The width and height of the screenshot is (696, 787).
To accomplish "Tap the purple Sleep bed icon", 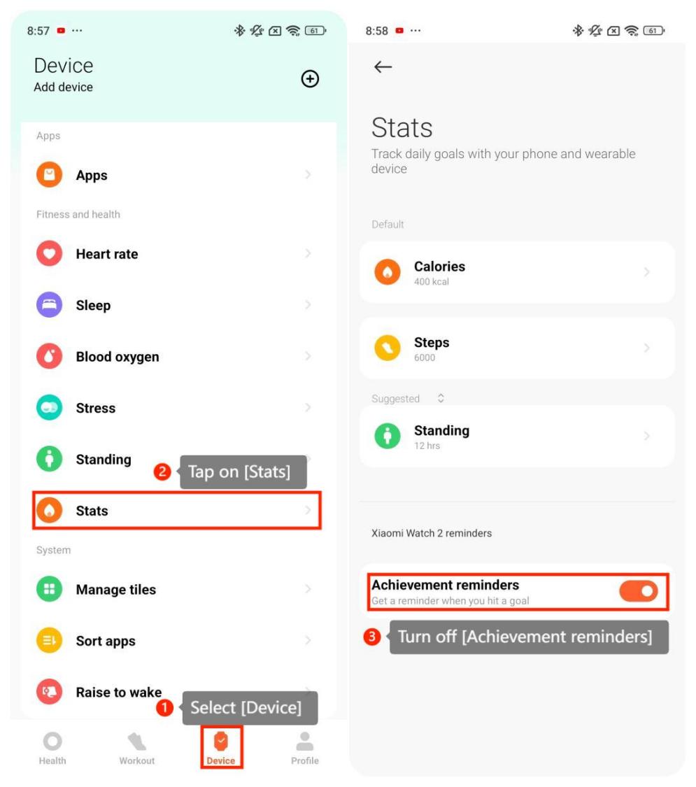I will [x=49, y=305].
